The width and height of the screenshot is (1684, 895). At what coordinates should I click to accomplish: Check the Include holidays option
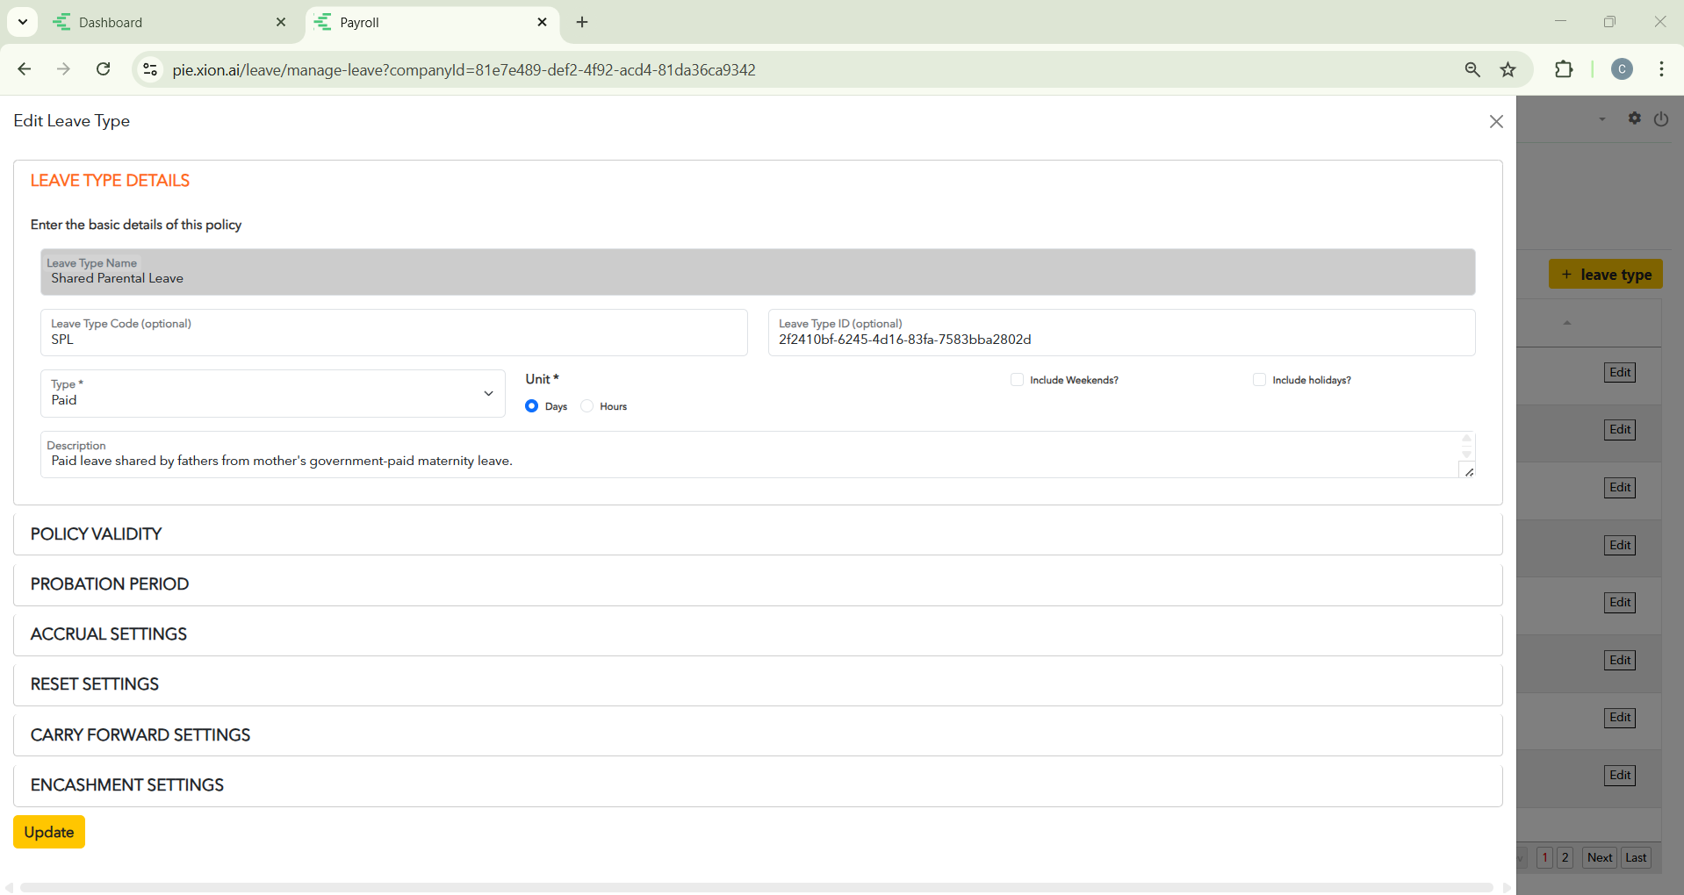[x=1259, y=380]
